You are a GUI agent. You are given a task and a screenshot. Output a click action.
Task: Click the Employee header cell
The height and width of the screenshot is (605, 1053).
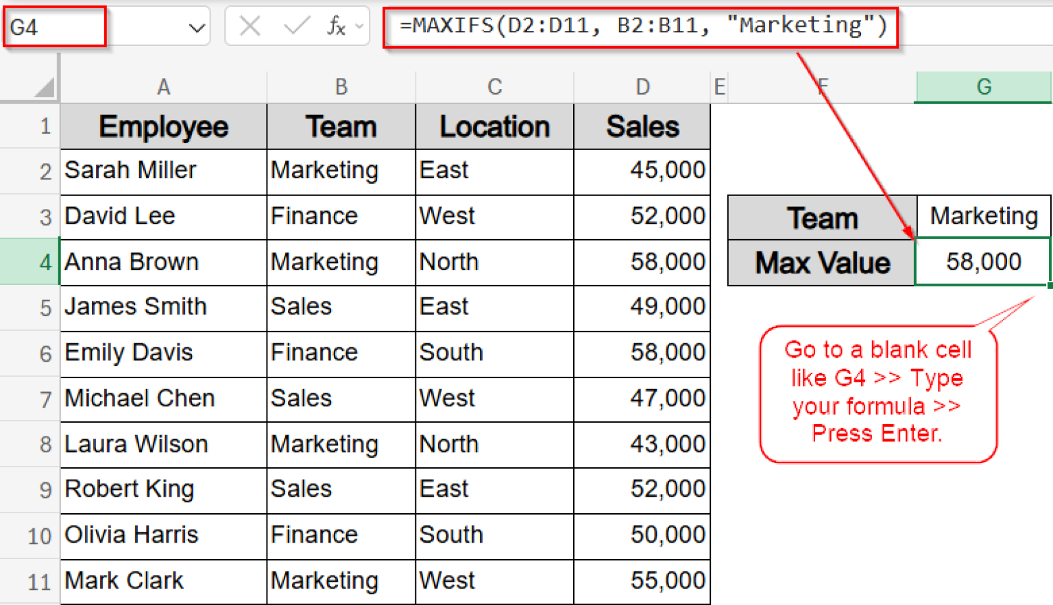163,126
